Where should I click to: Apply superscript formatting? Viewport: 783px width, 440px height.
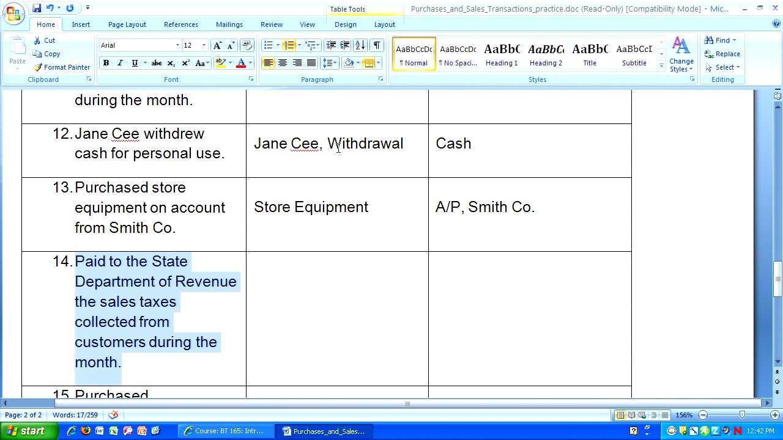click(x=185, y=63)
